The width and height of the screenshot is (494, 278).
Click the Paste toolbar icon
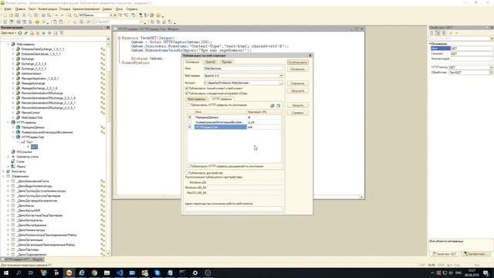(x=36, y=15)
